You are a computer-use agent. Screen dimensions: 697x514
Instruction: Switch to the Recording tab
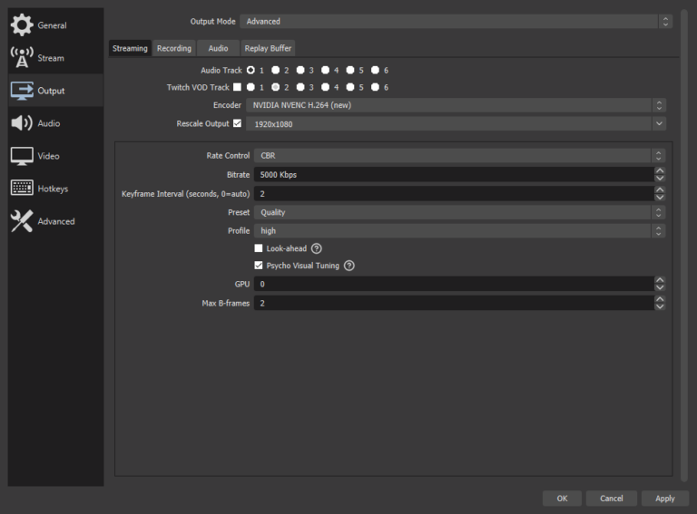pyautogui.click(x=174, y=48)
